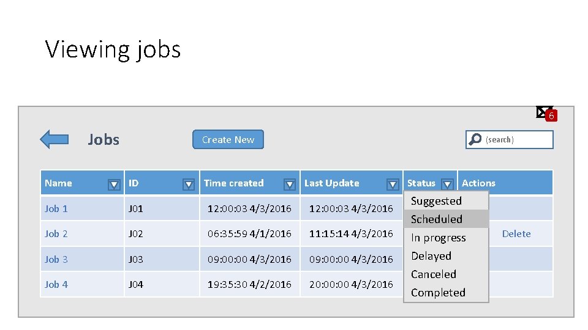The height and width of the screenshot is (330, 588).
Task: Click the Job 4 name link
Action: tap(56, 284)
